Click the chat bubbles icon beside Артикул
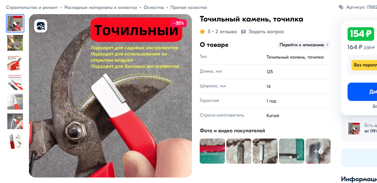 coord(341,7)
